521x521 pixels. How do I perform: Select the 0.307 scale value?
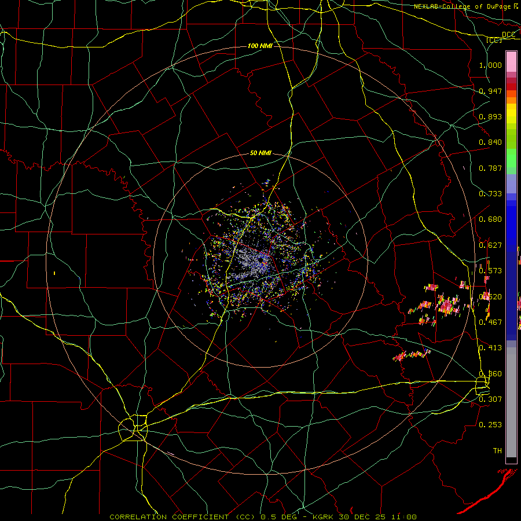(490, 399)
